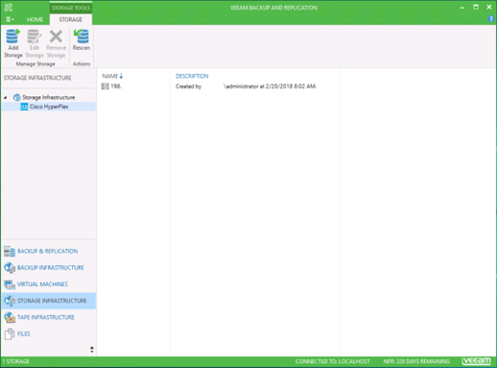Select the Storage Infrastructure tree item
The height and width of the screenshot is (368, 497).
48,97
